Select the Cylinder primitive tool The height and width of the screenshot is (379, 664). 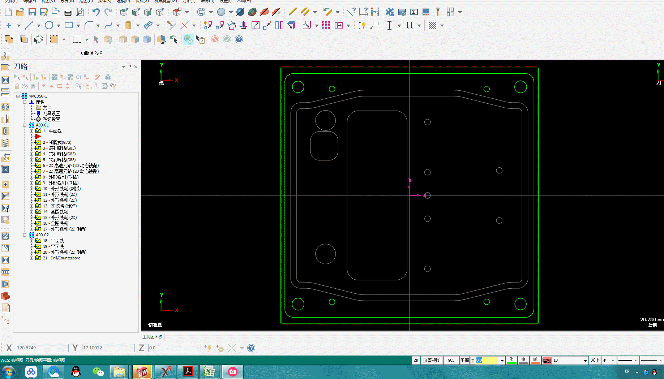coord(128,25)
